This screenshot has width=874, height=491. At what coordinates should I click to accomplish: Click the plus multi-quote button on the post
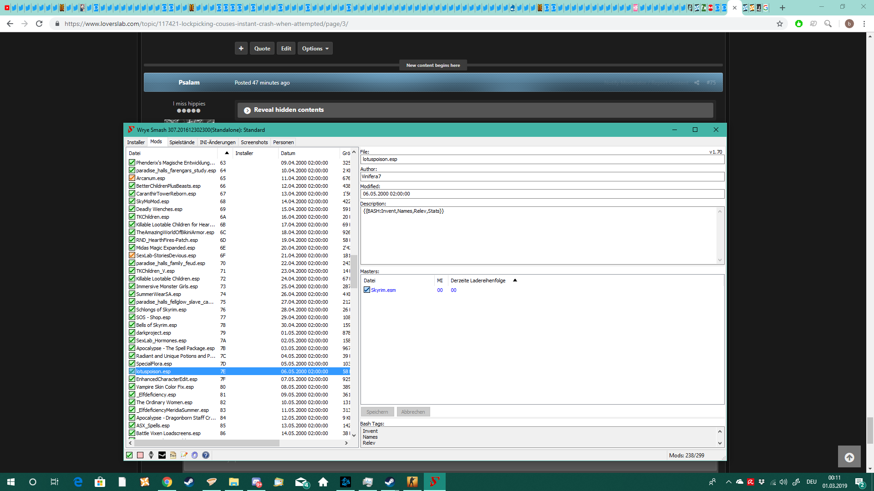click(x=241, y=48)
